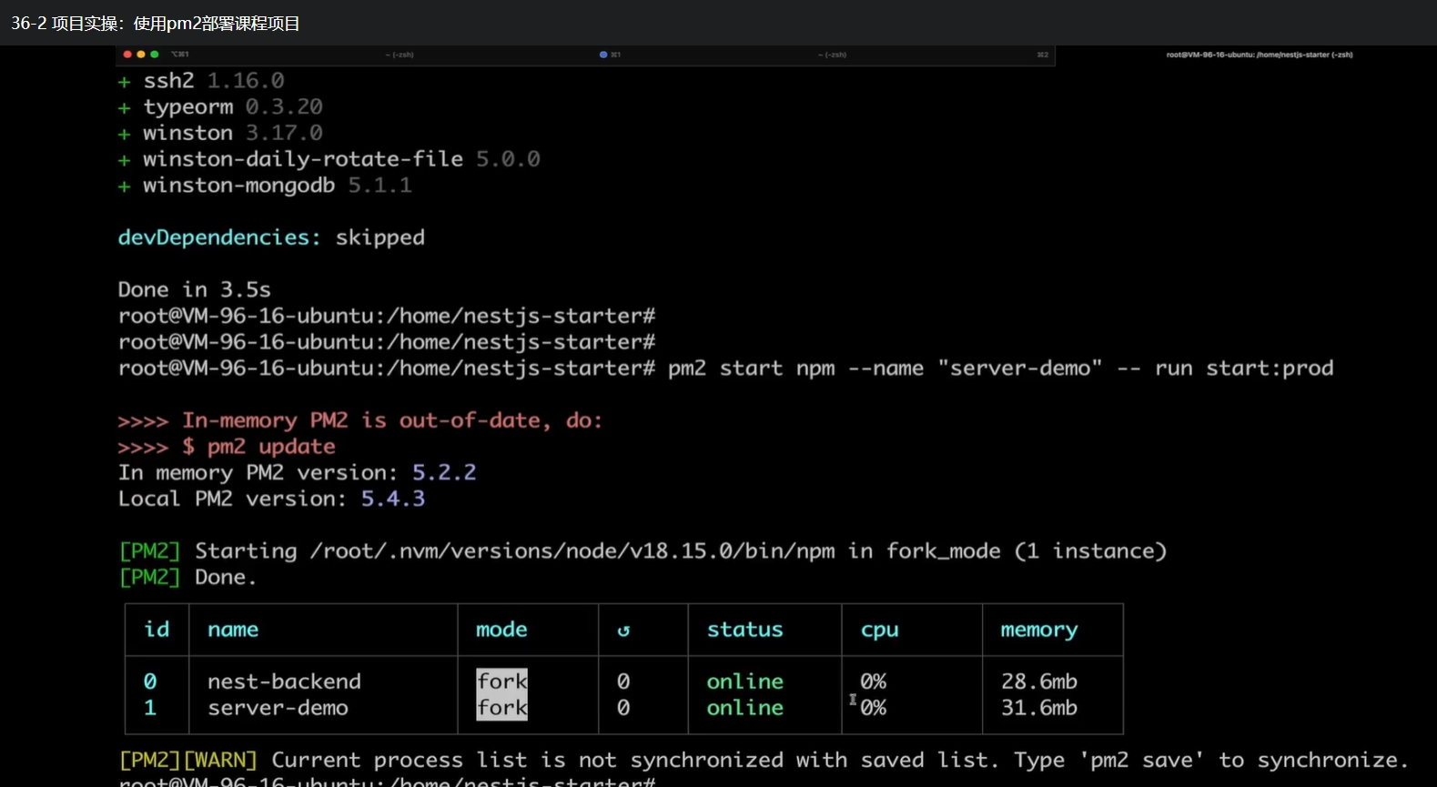Image resolution: width=1437 pixels, height=787 pixels.
Task: Click the 'winston 3.17.0' package line
Action: click(220, 133)
